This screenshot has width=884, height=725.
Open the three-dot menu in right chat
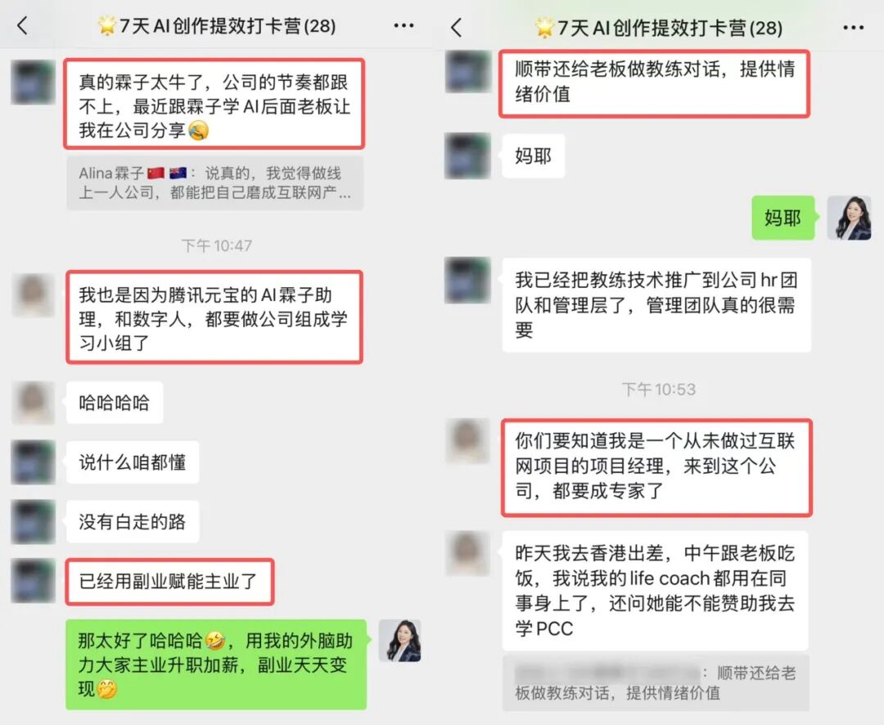(x=853, y=28)
